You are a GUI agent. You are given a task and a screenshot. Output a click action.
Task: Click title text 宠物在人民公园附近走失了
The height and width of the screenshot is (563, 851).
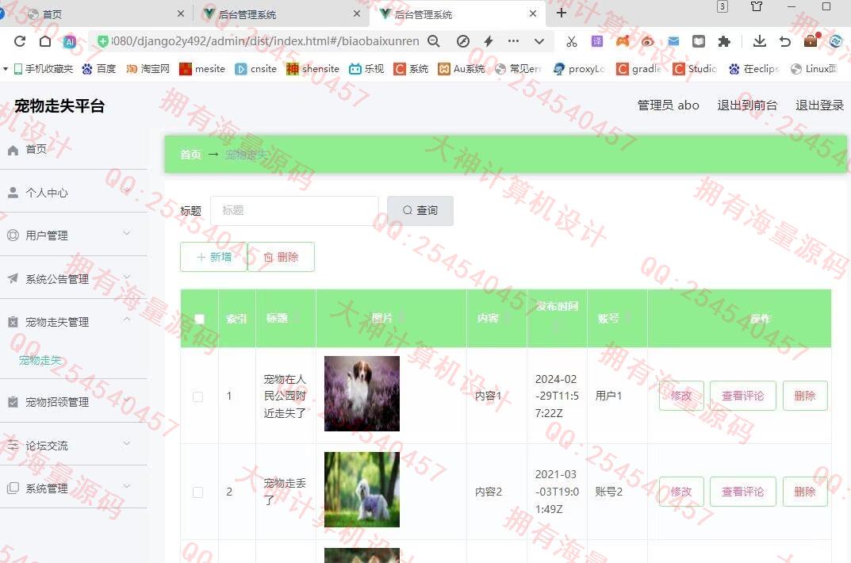[285, 396]
